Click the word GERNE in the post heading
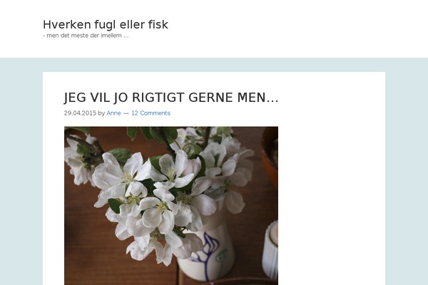 pyautogui.click(x=210, y=98)
